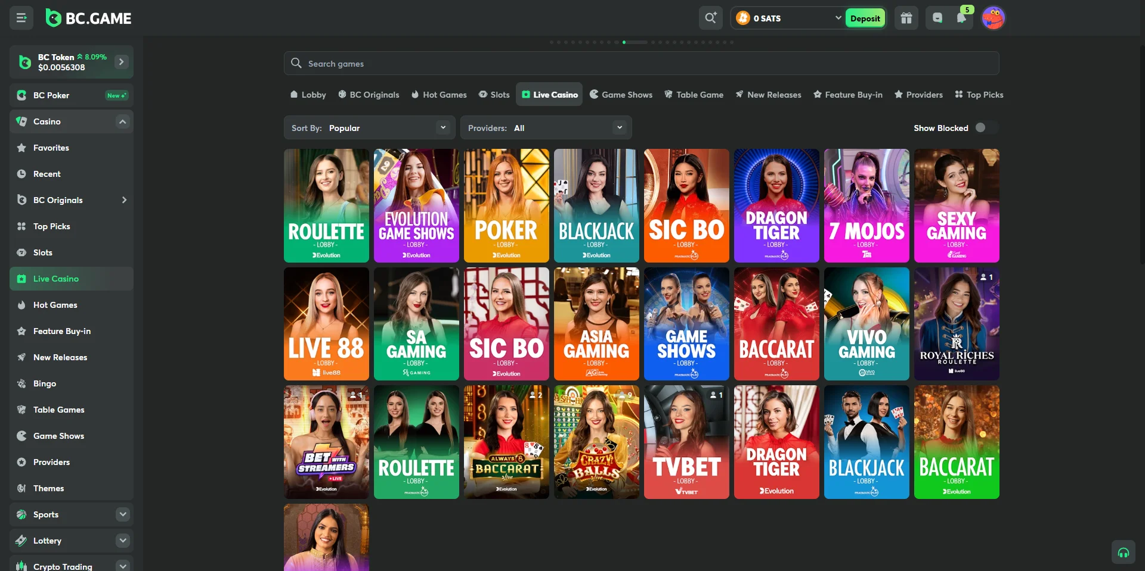Image resolution: width=1145 pixels, height=571 pixels.
Task: Open Recent games in the sidebar
Action: (x=72, y=174)
